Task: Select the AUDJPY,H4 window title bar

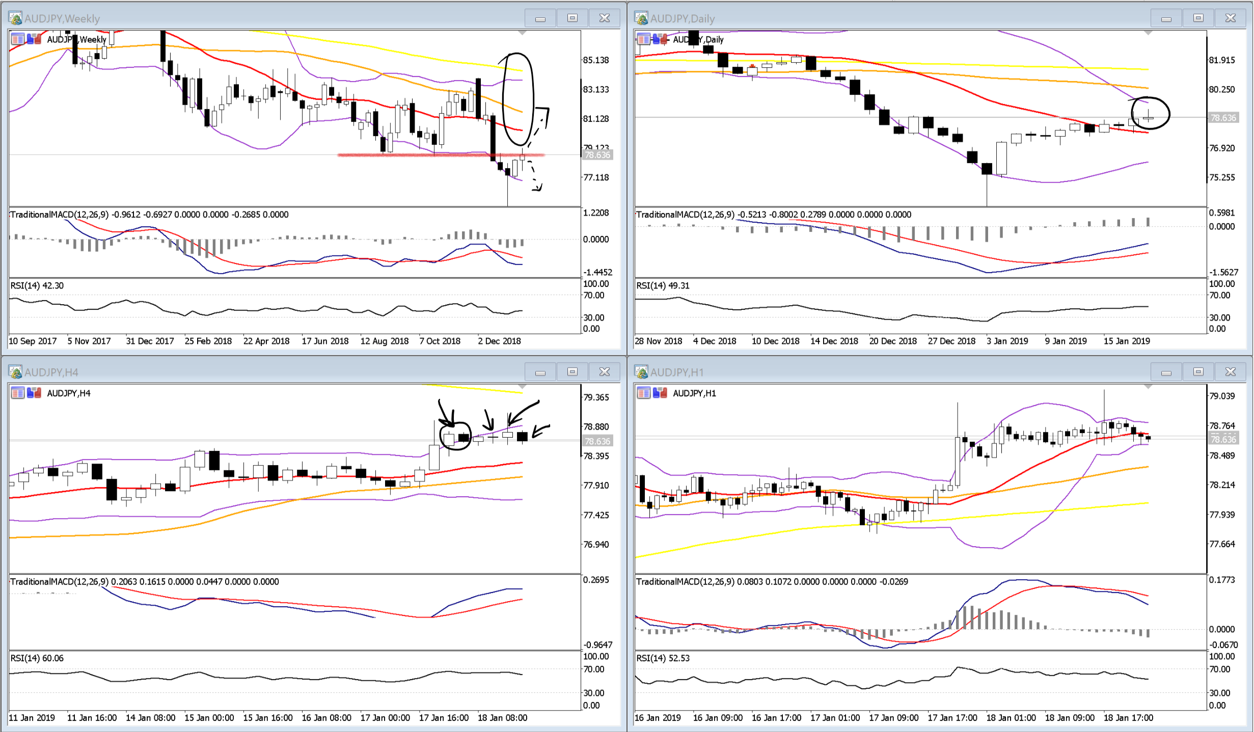Action: pos(255,372)
